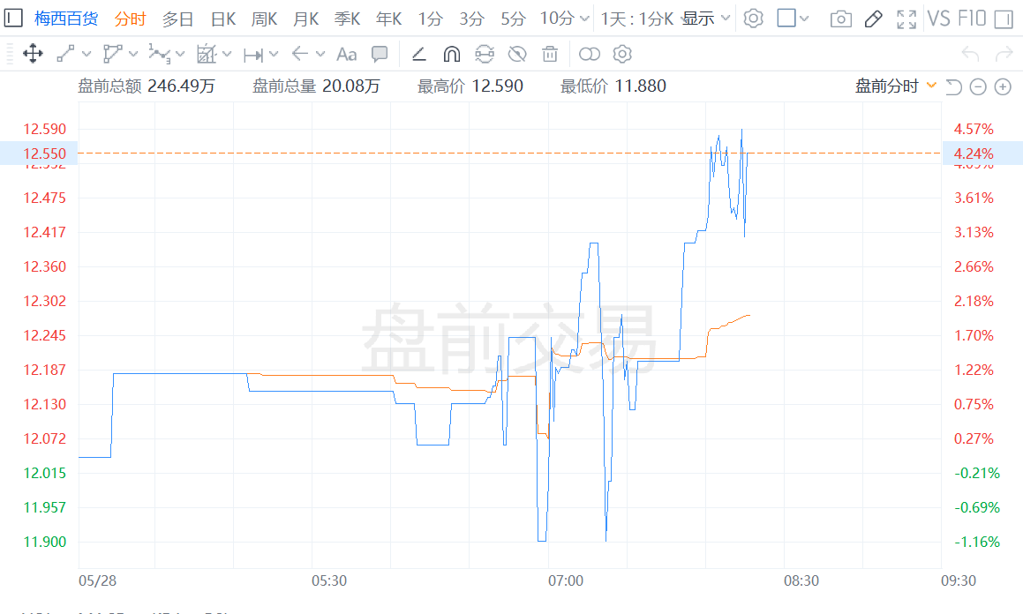Image resolution: width=1023 pixels, height=614 pixels.
Task: Open drawing toolbar settings gear
Action: coord(622,54)
